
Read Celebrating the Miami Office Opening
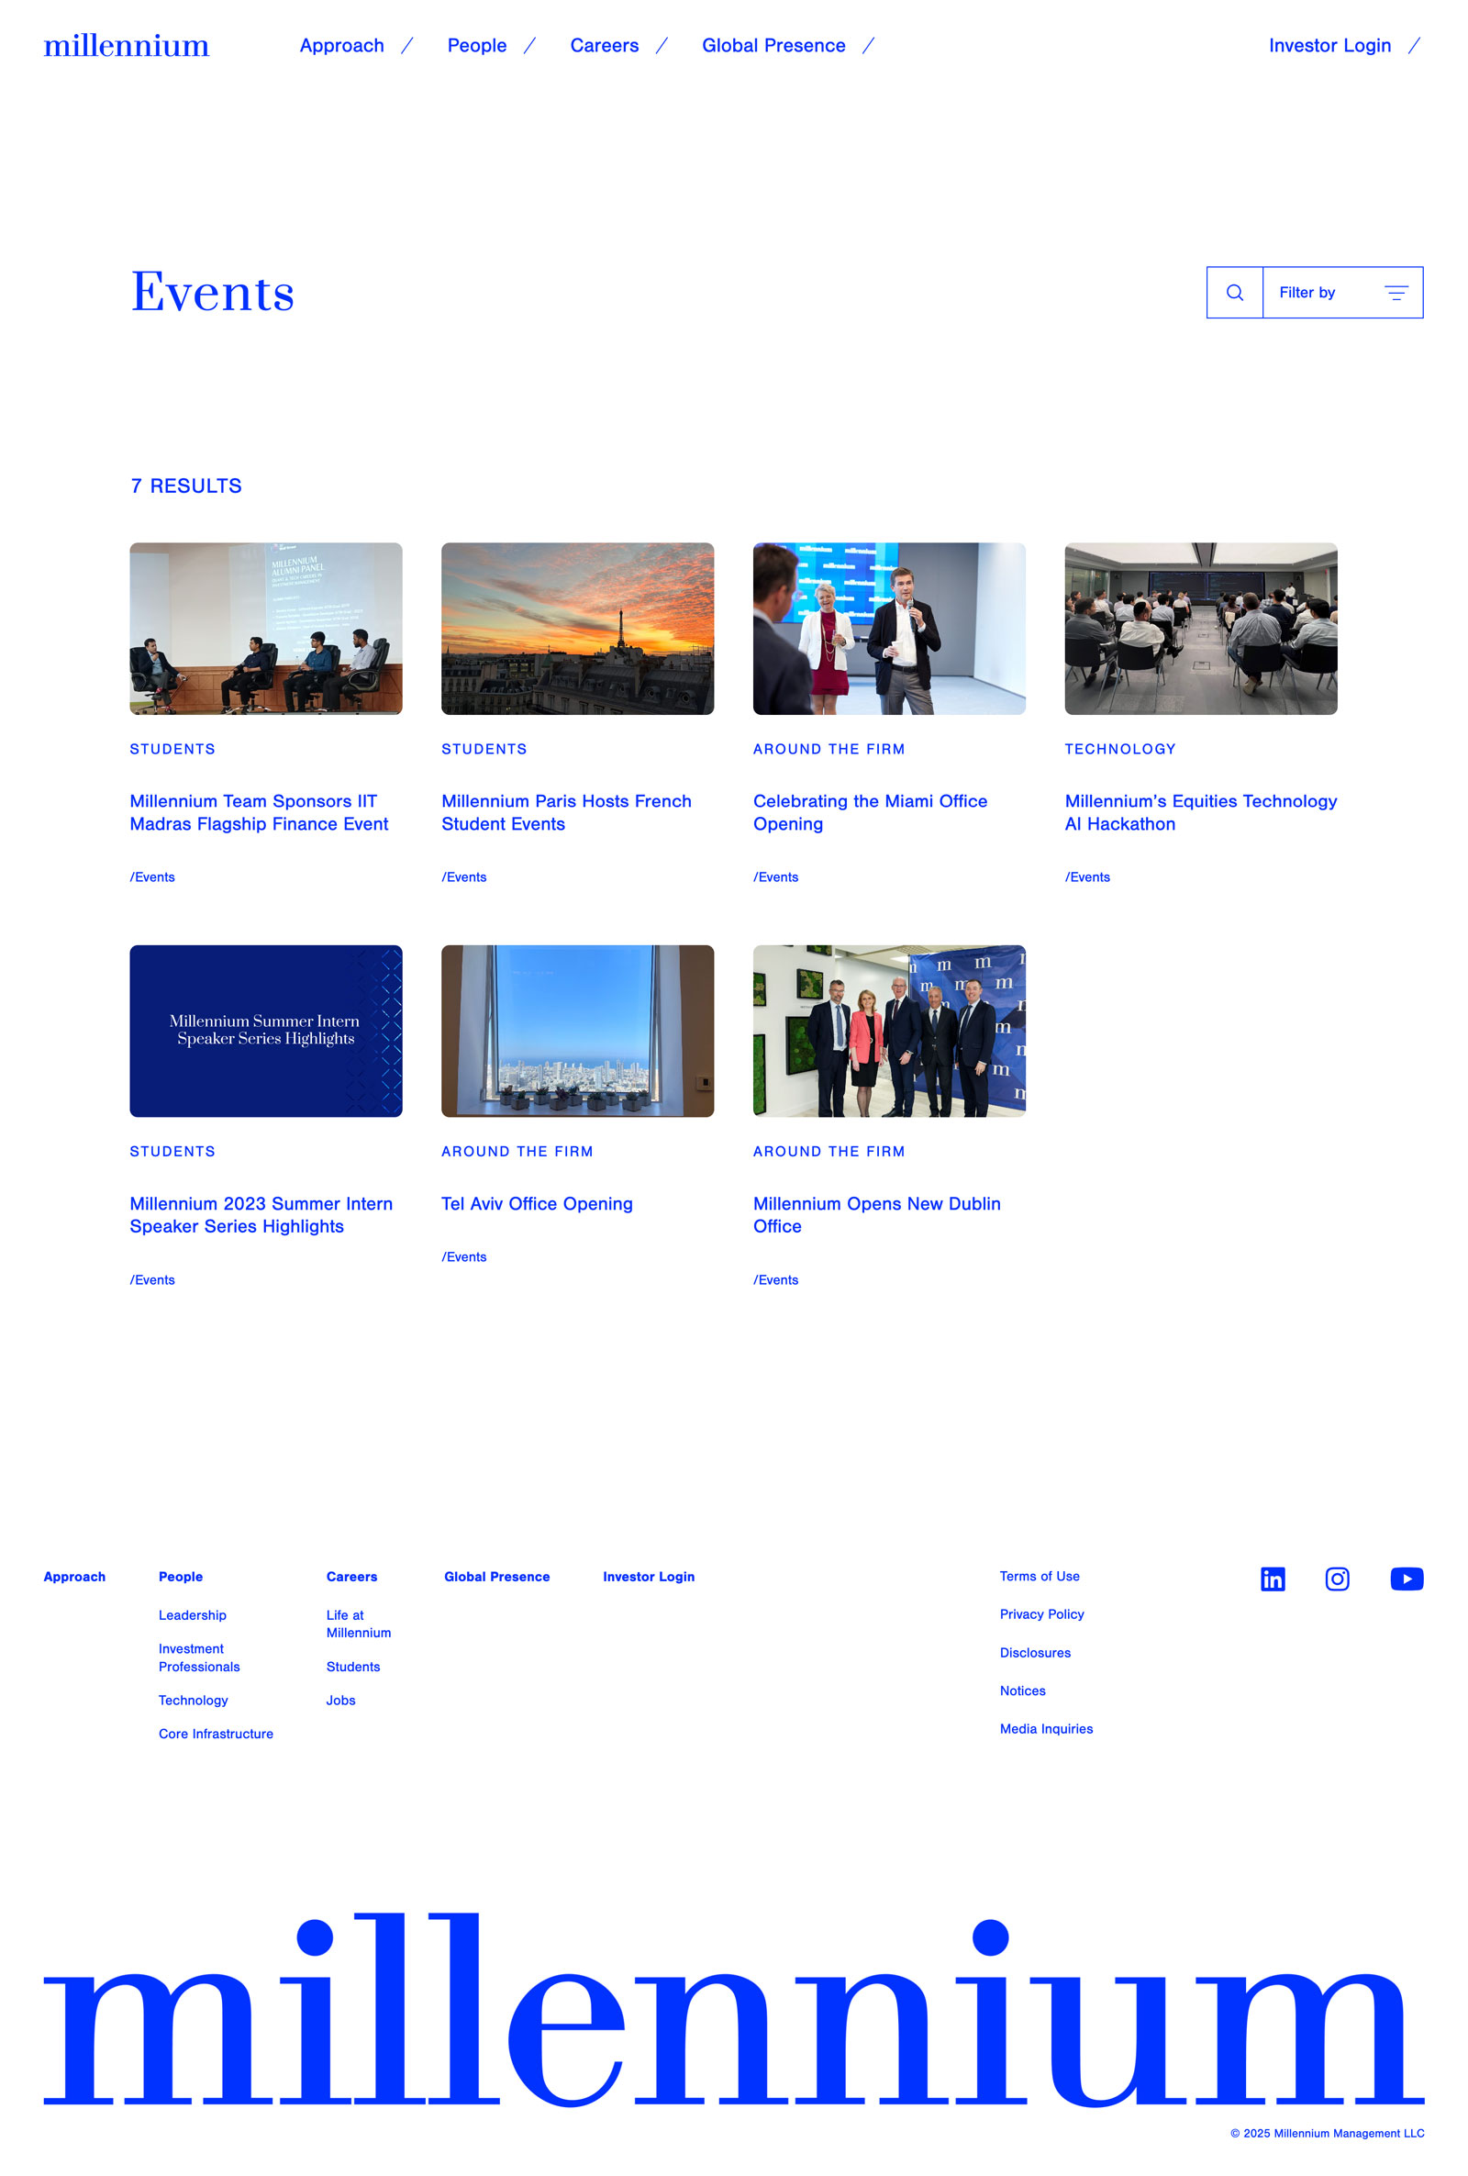(x=870, y=812)
